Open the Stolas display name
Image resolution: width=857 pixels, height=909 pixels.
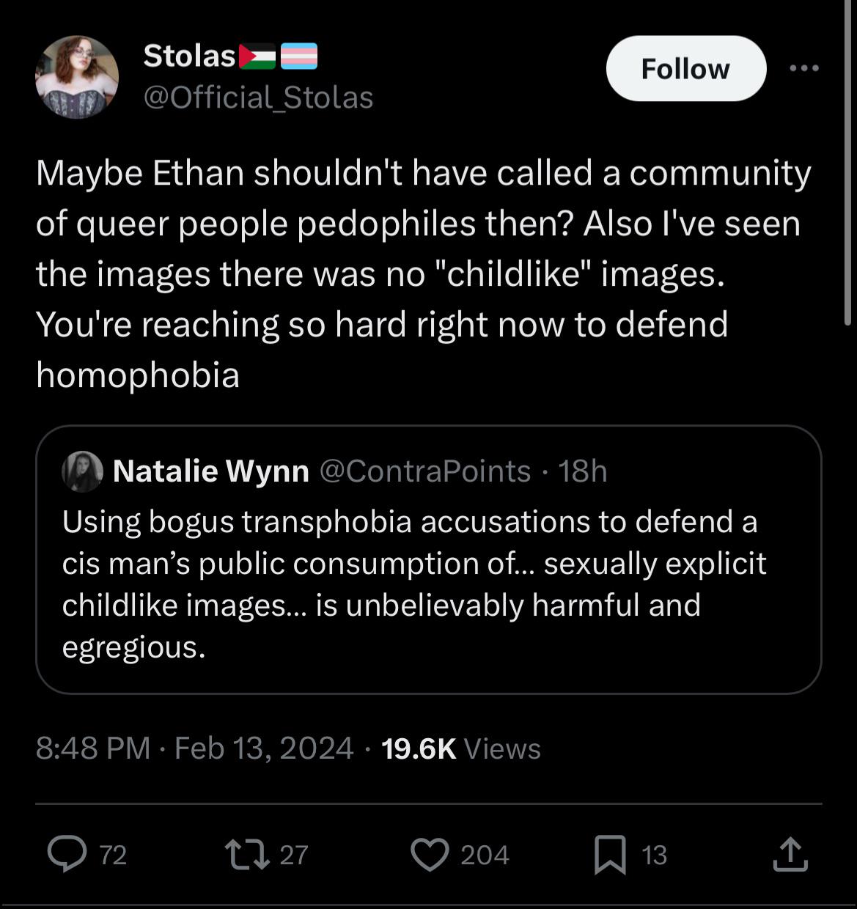[189, 56]
